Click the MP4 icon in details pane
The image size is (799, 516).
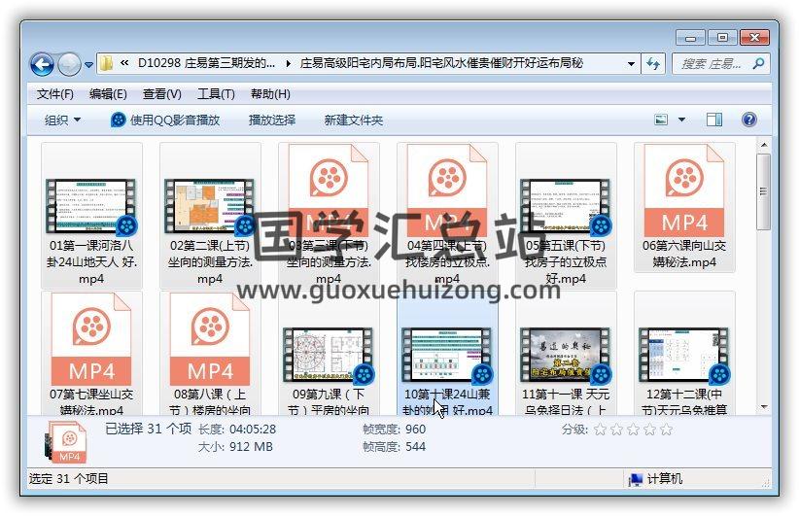65,442
